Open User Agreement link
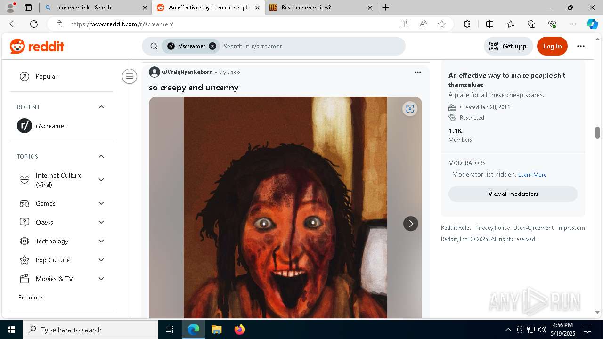The image size is (603, 339). click(533, 228)
